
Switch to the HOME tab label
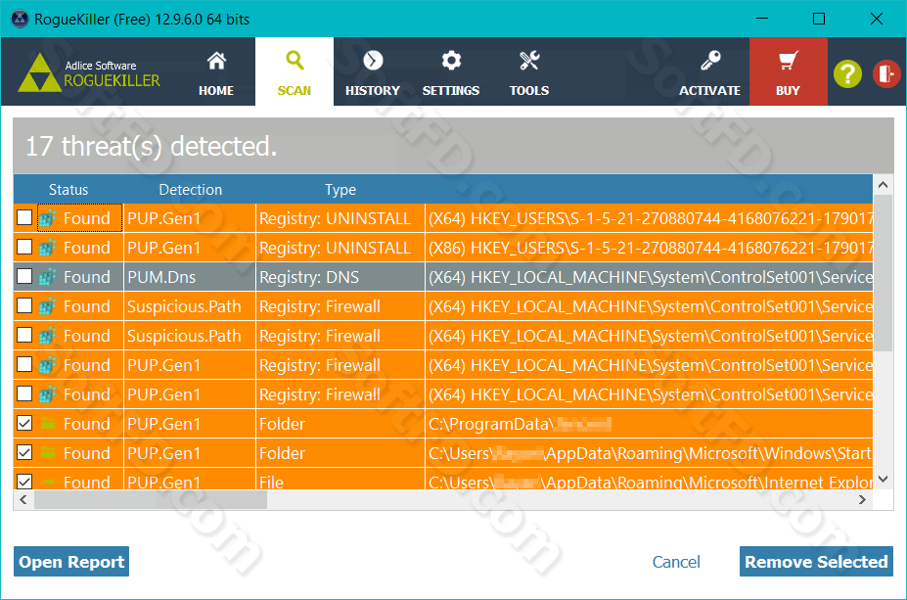coord(216,91)
